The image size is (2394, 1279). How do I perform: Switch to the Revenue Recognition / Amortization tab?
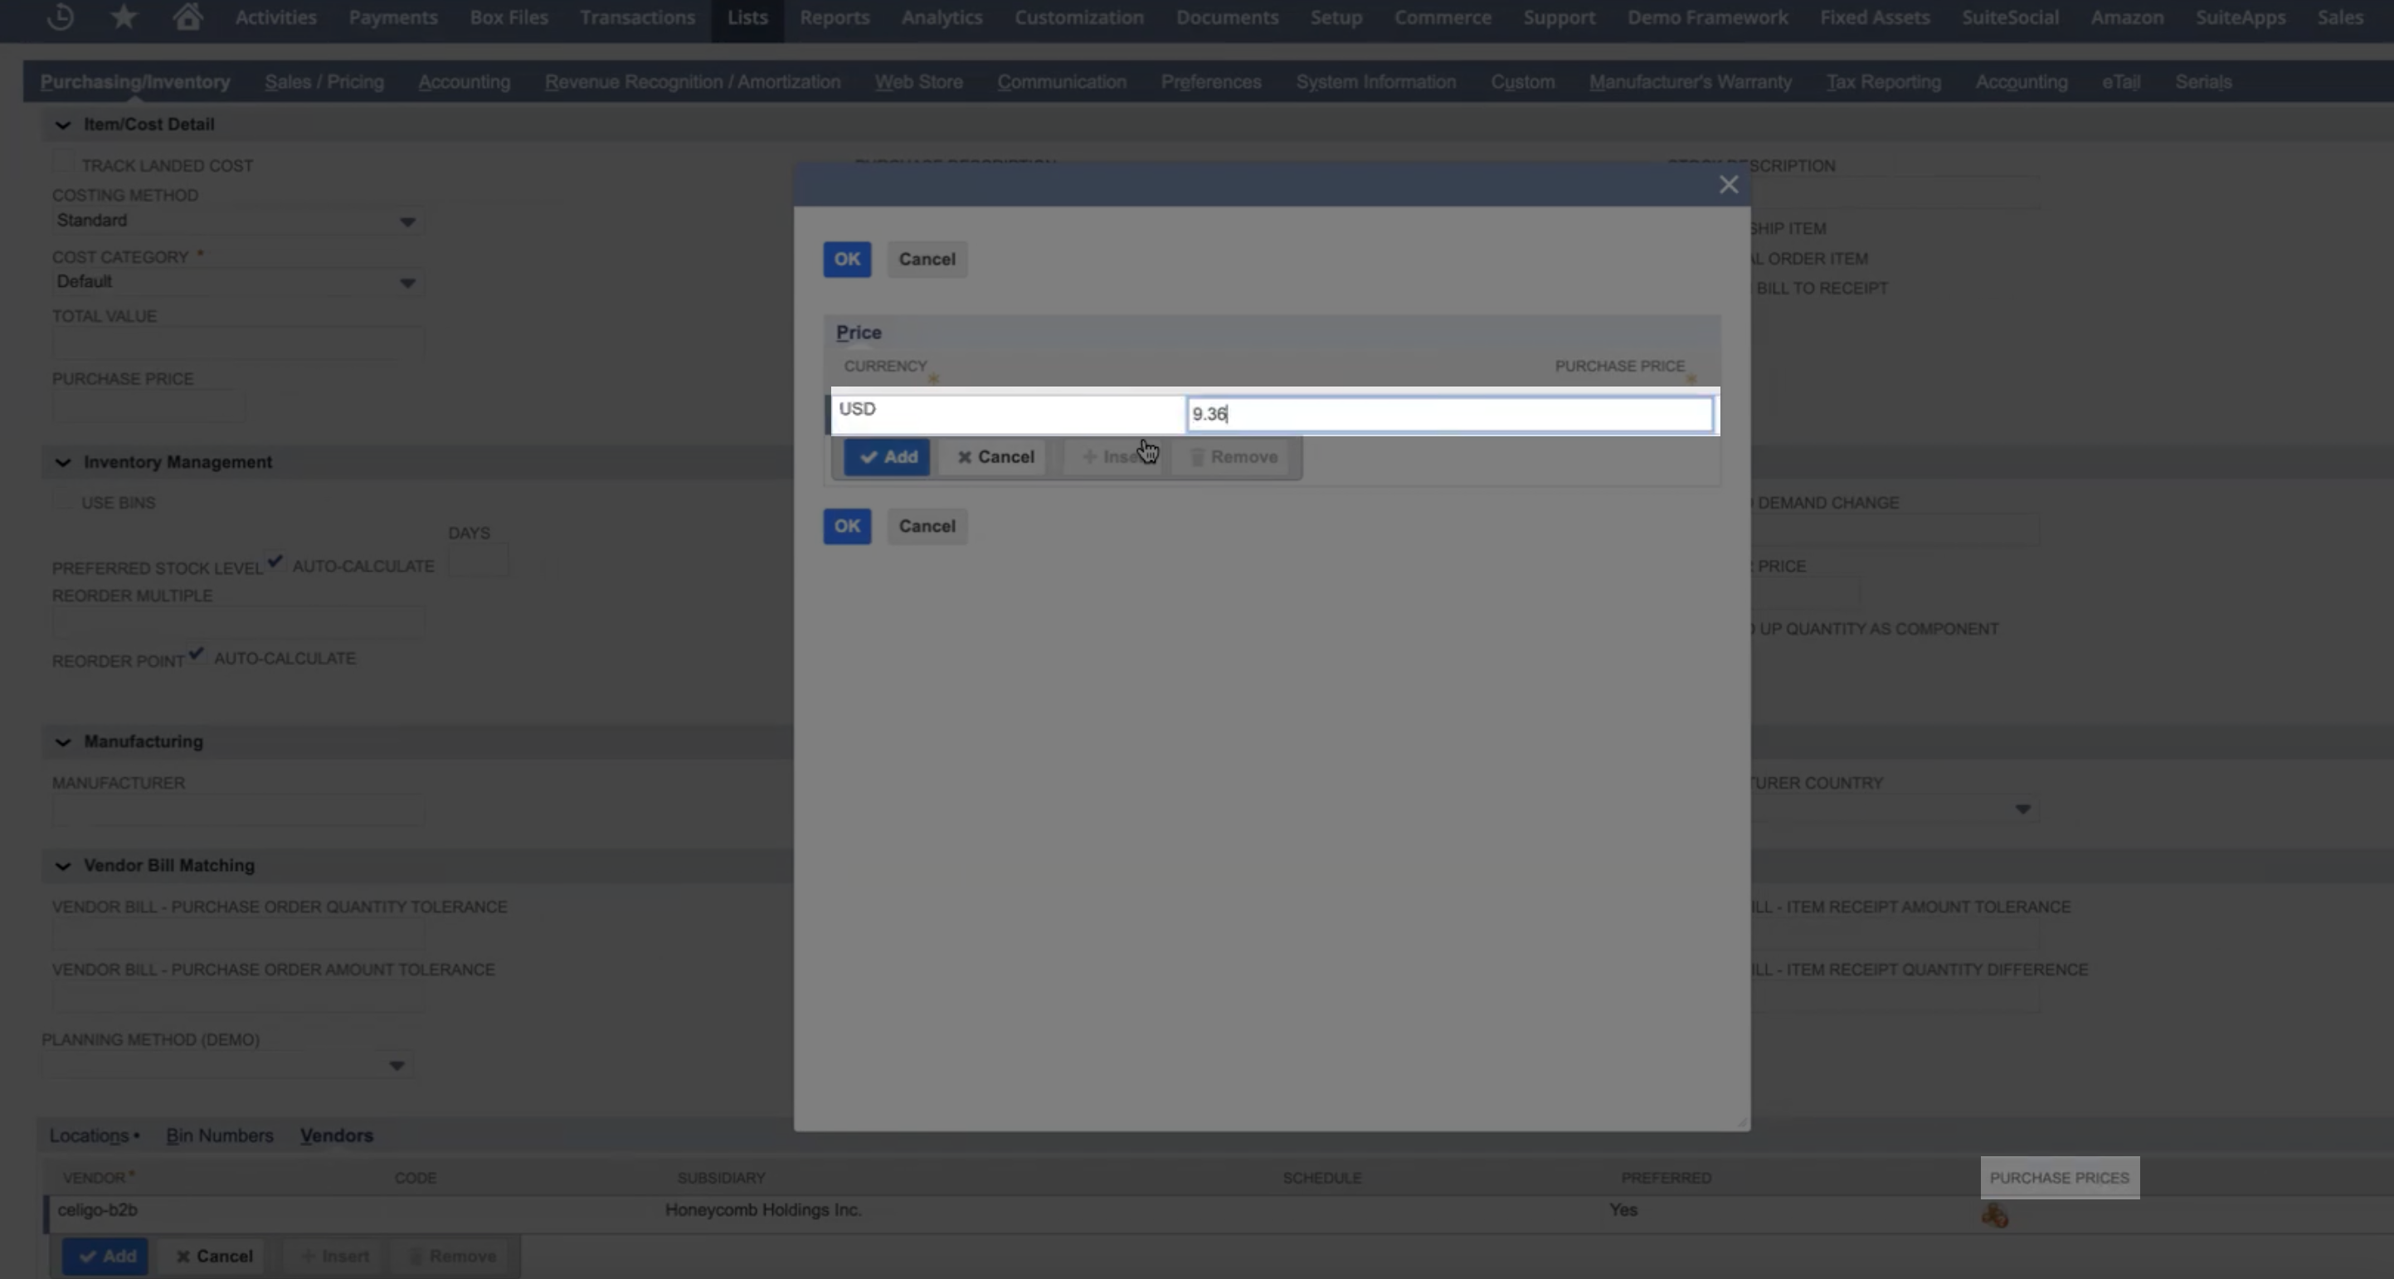coord(693,82)
